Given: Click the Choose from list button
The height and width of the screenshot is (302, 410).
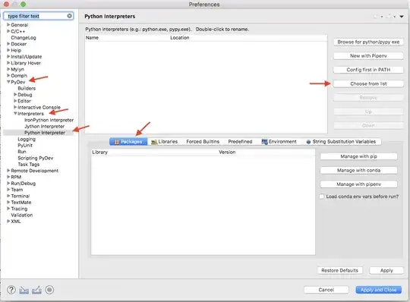Looking at the screenshot, I should click(x=368, y=84).
